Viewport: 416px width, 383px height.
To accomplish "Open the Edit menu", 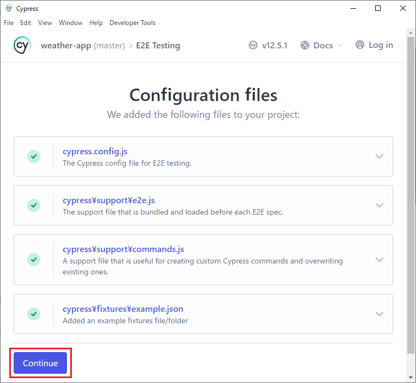I will click(x=26, y=23).
